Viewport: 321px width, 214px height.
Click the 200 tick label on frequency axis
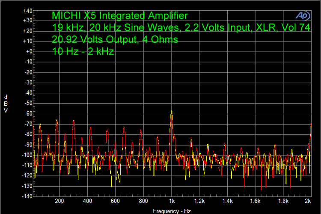coord(59,201)
